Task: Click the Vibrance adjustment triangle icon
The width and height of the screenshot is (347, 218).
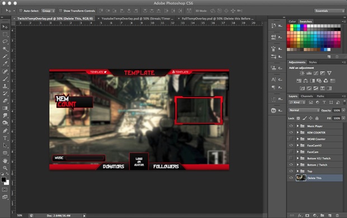Action: pyautogui.click(x=329, y=73)
